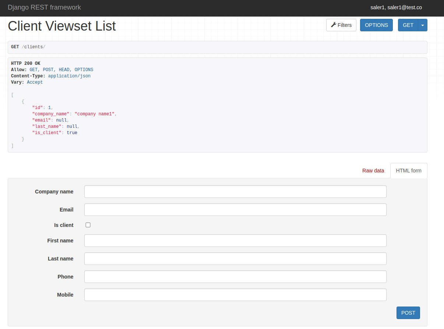Submit the form with POST button
This screenshot has height=329, width=444.
(x=408, y=313)
